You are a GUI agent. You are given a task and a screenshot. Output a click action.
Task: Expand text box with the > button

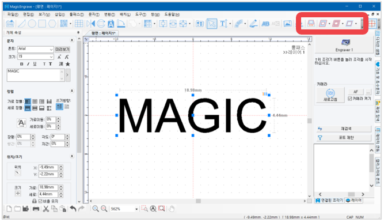coord(67,75)
